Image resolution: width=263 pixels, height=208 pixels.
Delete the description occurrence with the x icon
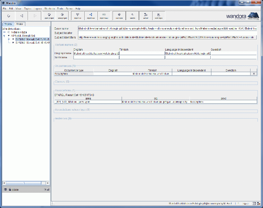[254, 73]
